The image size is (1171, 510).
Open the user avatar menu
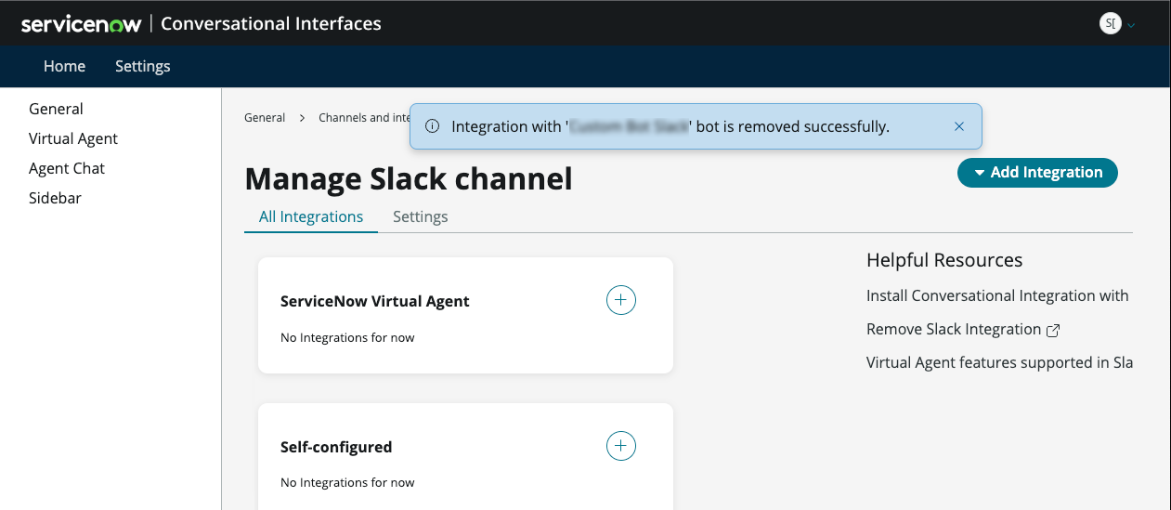pos(1110,24)
